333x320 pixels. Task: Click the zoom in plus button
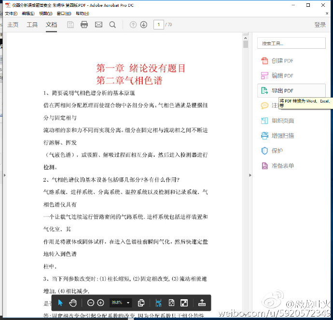pyautogui.click(x=100, y=303)
